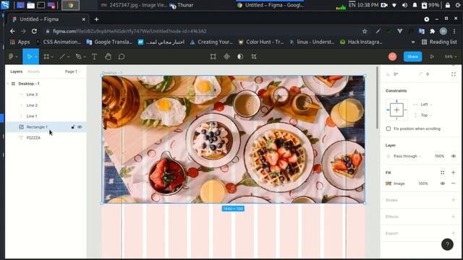Open Color Hunt bookmark
Viewport: 463px width, 260px height.
pos(260,42)
